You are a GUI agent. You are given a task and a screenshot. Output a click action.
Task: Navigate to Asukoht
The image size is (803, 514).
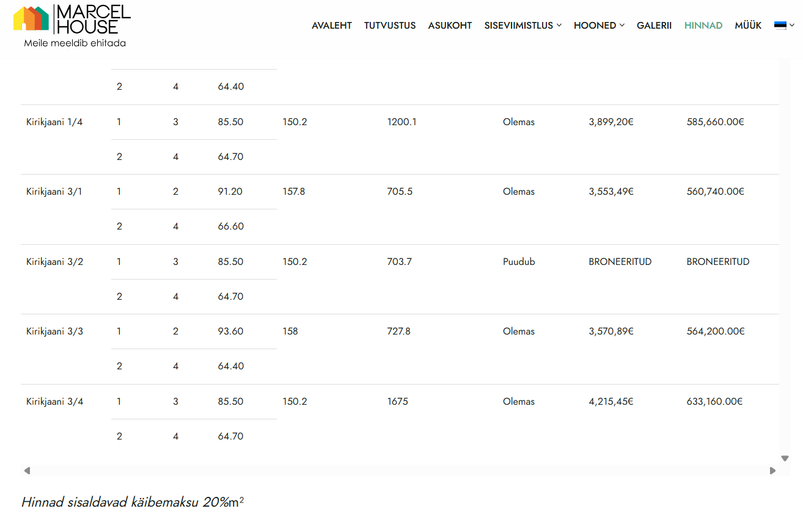pos(450,26)
